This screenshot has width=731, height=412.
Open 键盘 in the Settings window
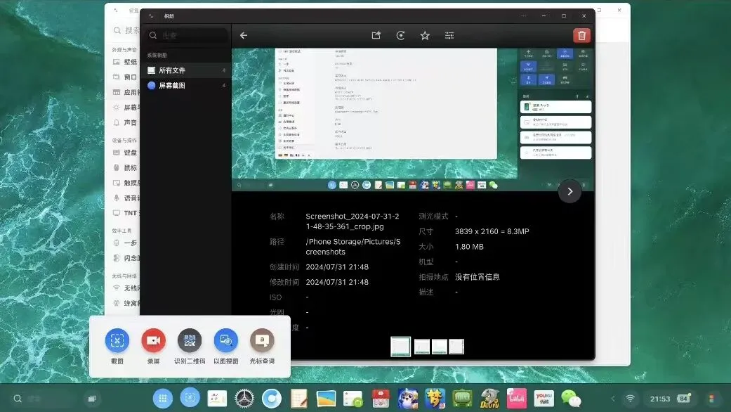pos(126,153)
